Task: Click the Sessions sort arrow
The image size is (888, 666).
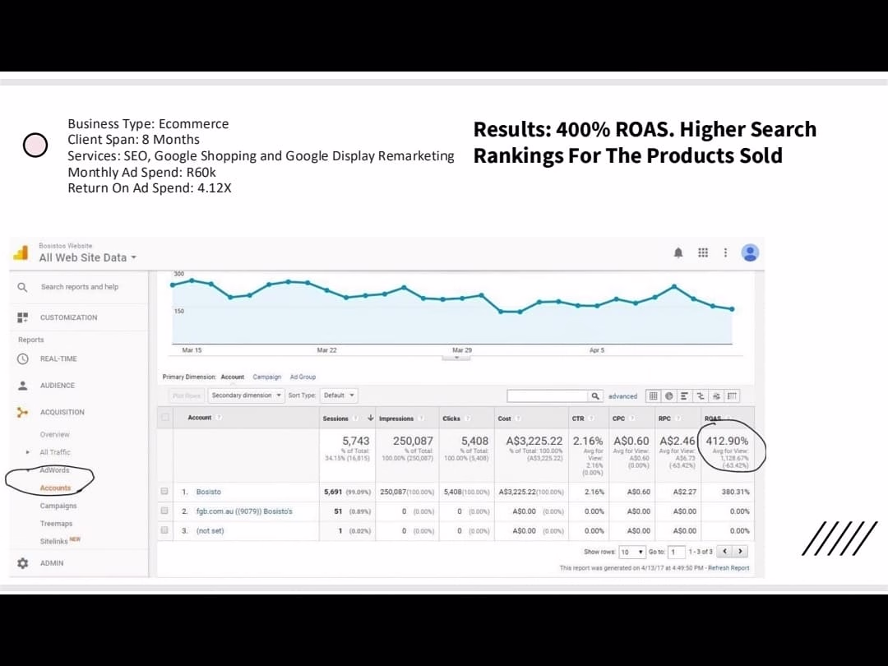Action: (x=370, y=418)
